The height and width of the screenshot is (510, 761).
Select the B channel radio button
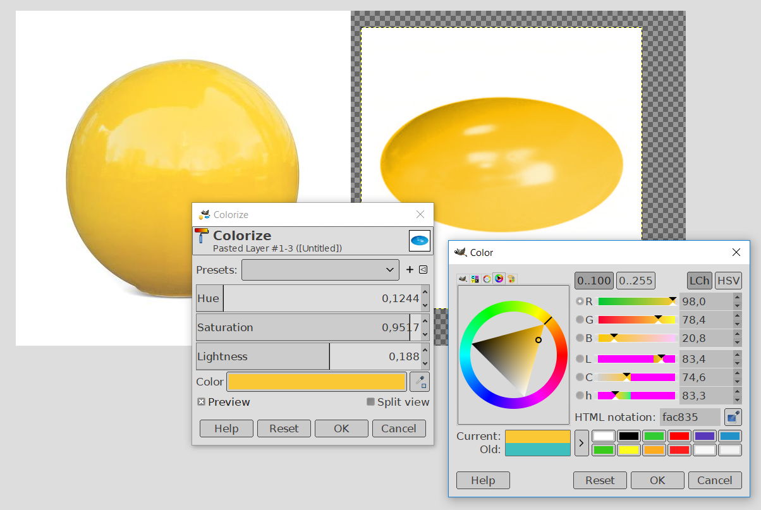coord(580,338)
